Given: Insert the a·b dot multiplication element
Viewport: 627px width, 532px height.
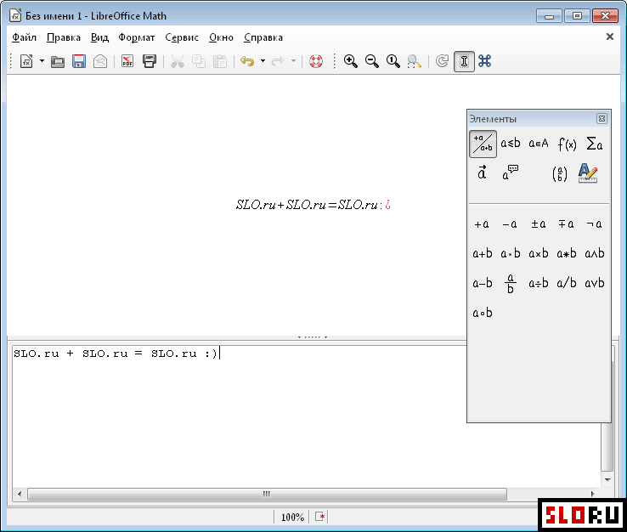Looking at the screenshot, I should click(511, 253).
